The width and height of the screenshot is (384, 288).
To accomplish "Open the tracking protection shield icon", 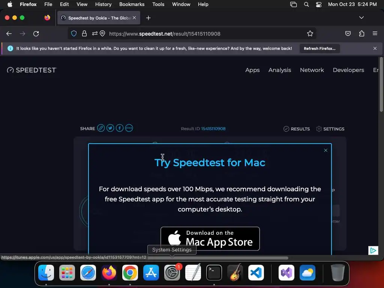I will point(74,33).
